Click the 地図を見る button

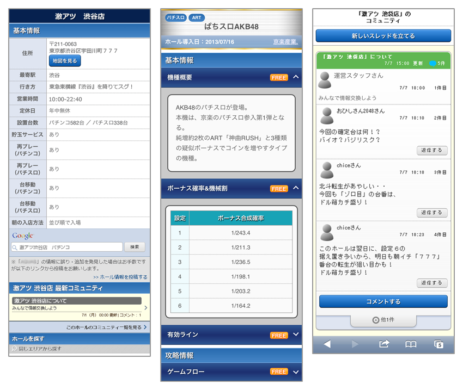65,61
